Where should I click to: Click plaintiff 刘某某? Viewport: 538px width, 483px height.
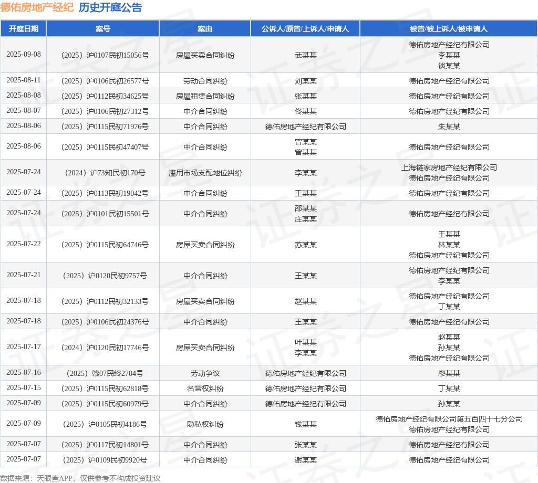pos(305,81)
